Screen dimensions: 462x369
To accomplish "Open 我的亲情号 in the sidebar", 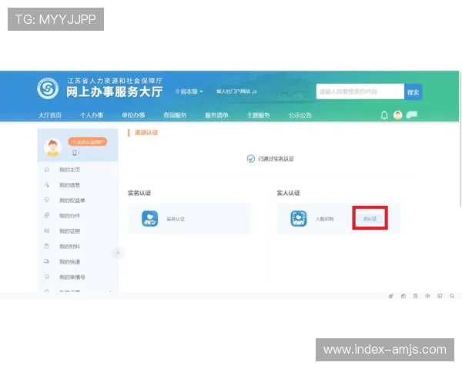I will click(72, 277).
